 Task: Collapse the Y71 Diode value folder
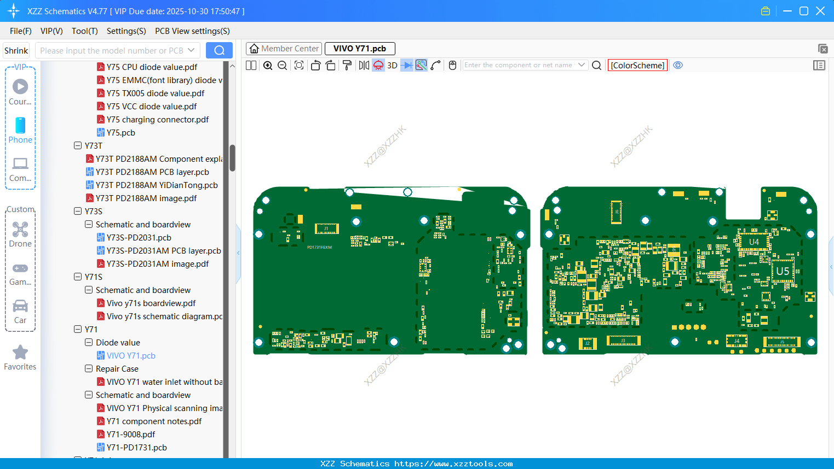89,343
